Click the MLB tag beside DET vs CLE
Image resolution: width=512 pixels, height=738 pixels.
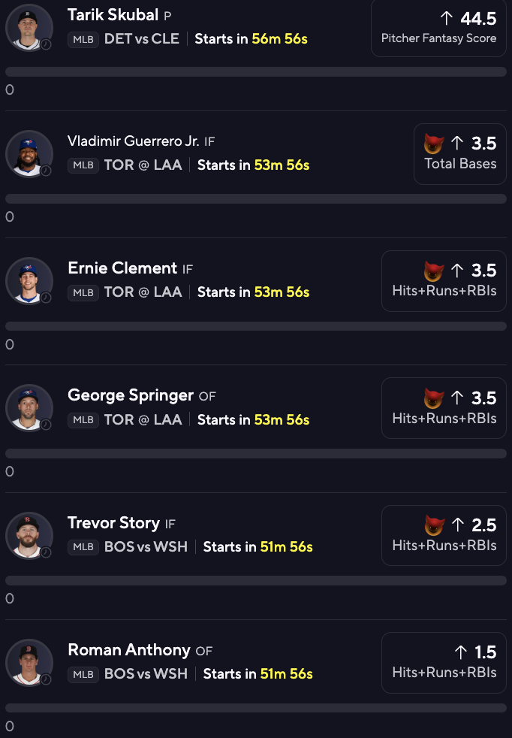point(83,40)
